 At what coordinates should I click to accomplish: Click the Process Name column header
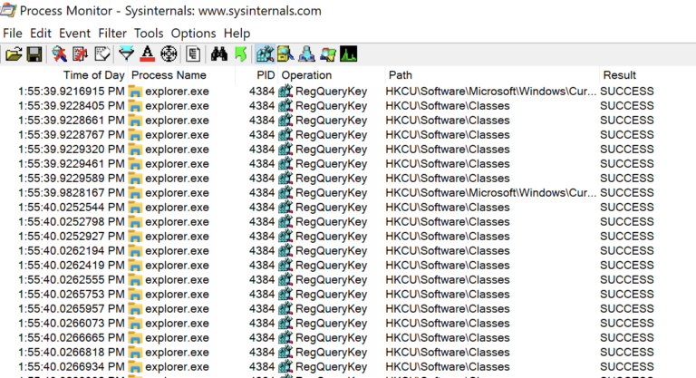click(169, 75)
